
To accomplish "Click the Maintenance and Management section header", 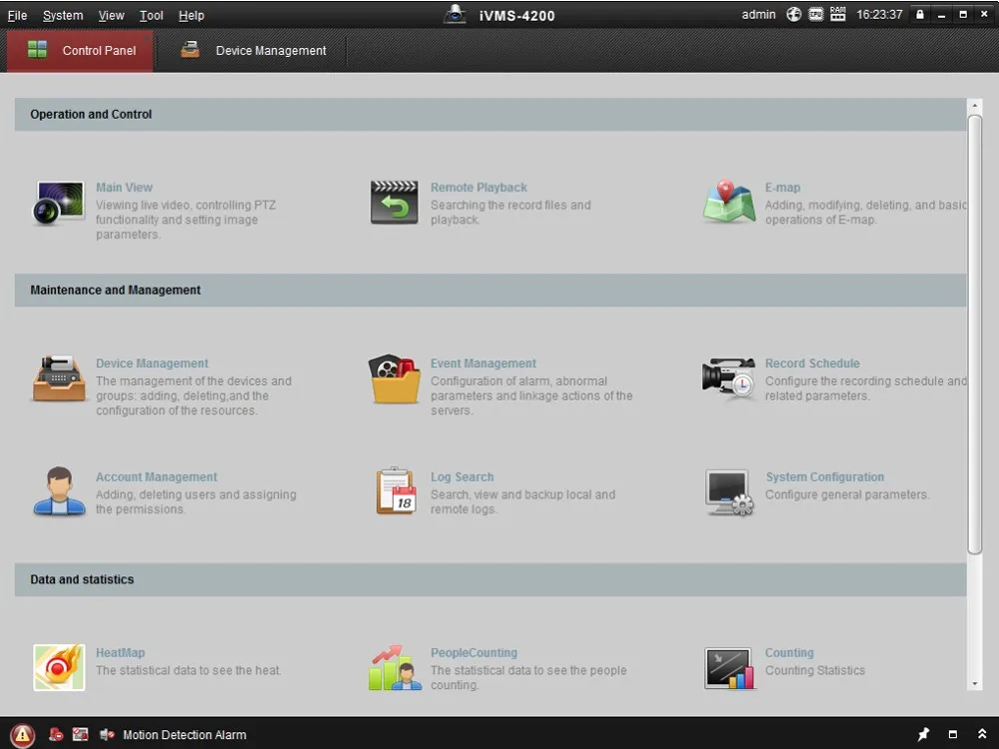I will click(x=491, y=290).
